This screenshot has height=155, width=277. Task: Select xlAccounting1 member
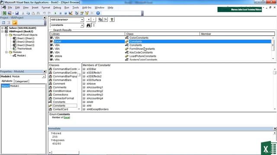95,87
